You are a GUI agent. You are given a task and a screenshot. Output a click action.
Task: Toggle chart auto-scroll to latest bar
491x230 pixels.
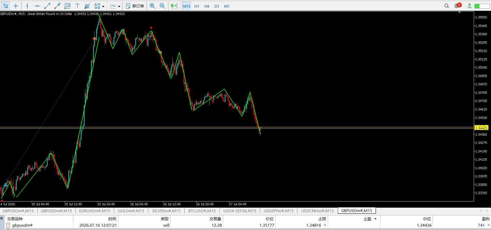174,6
